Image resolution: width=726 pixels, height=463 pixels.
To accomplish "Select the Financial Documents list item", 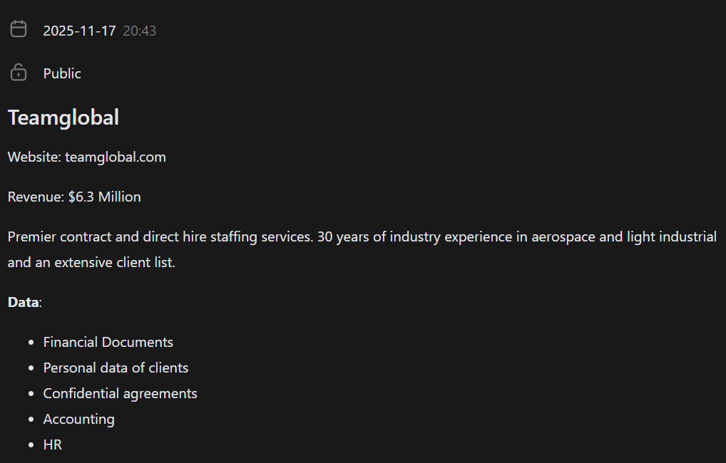I will (x=108, y=342).
